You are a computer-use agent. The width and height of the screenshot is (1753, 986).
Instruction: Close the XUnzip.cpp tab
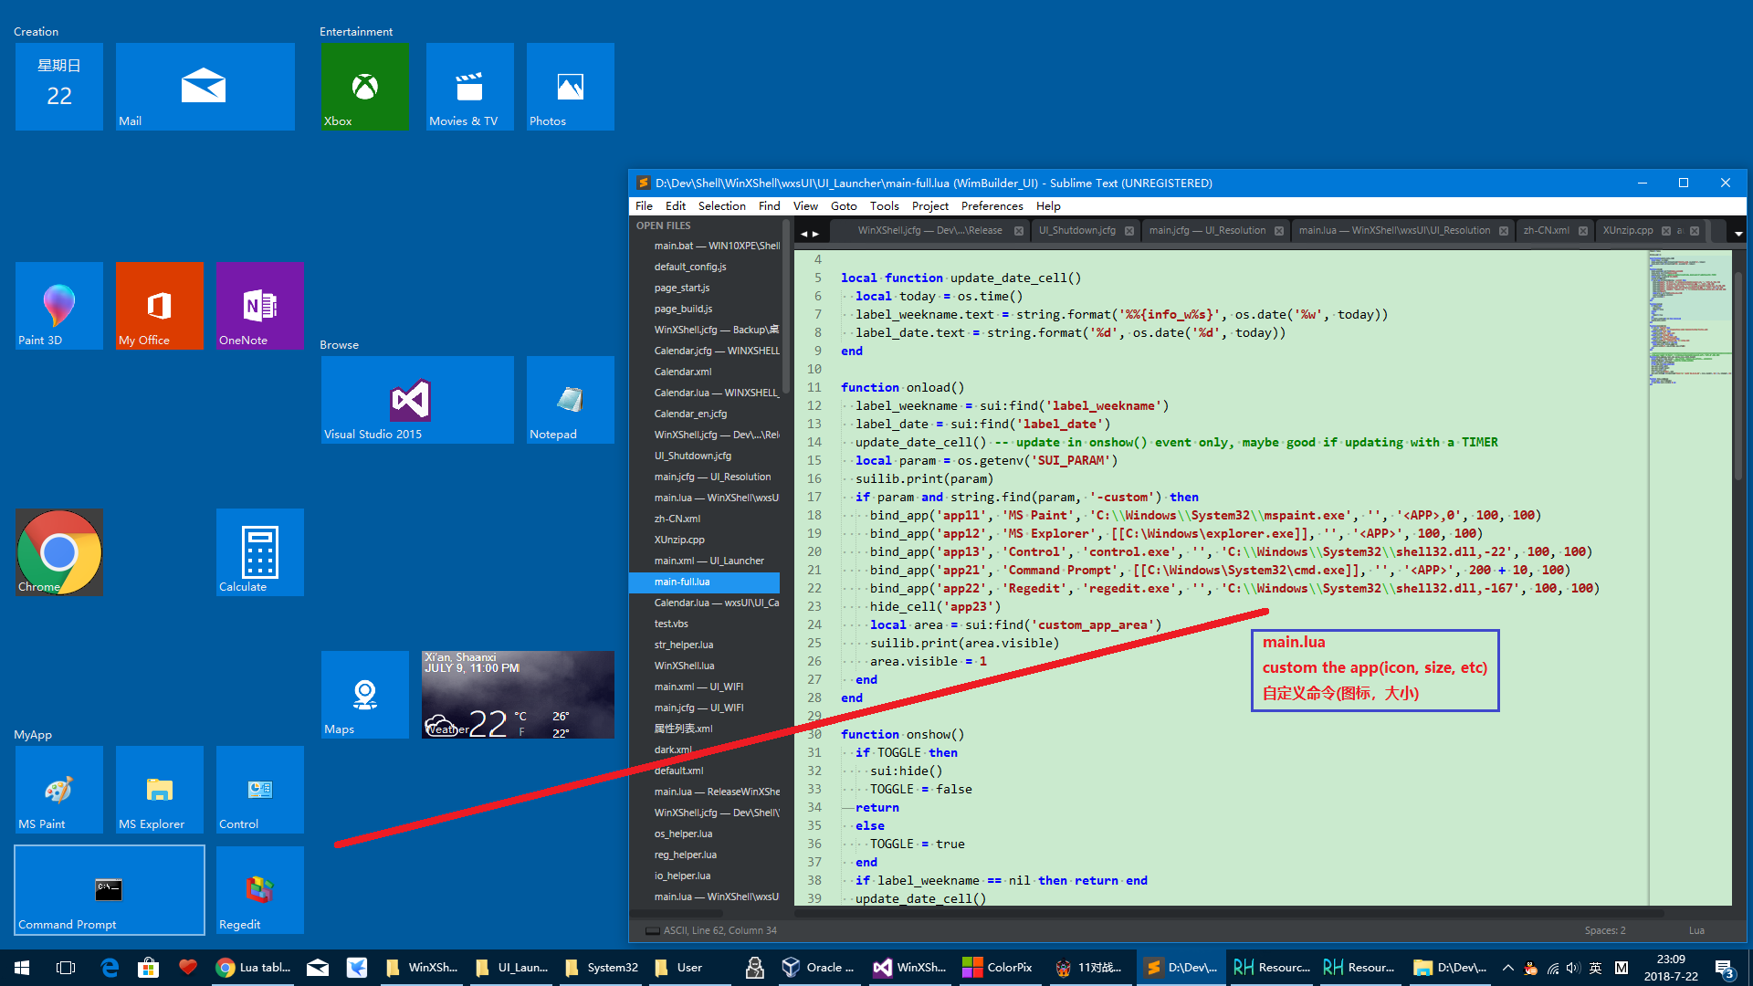pos(1666,231)
